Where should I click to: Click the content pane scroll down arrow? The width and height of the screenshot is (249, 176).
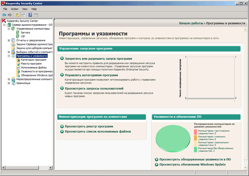[x=245, y=167]
